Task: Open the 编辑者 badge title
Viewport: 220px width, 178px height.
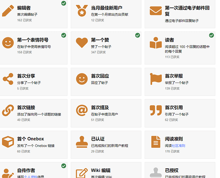Action: point(24,8)
